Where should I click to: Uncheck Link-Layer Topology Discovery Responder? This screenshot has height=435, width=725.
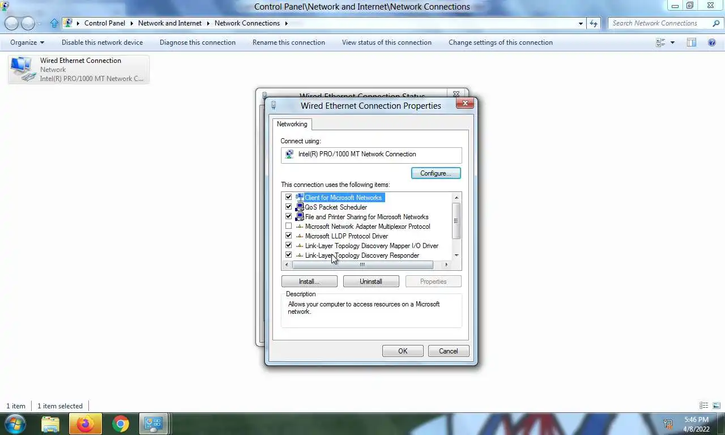[x=288, y=255]
